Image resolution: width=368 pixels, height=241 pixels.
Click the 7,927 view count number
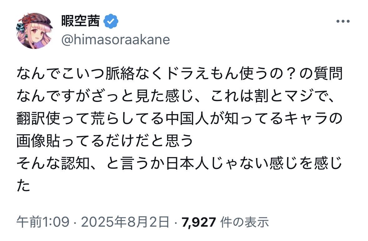(199, 222)
